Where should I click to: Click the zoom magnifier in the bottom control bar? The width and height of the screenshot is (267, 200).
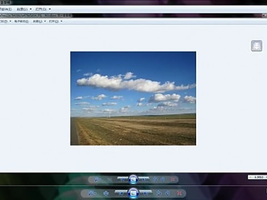pos(91,193)
